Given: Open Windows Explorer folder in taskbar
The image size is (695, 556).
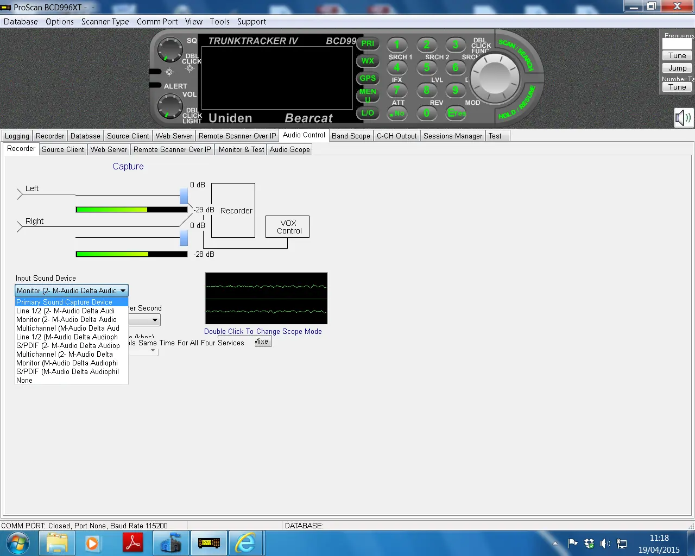Looking at the screenshot, I should pos(57,543).
